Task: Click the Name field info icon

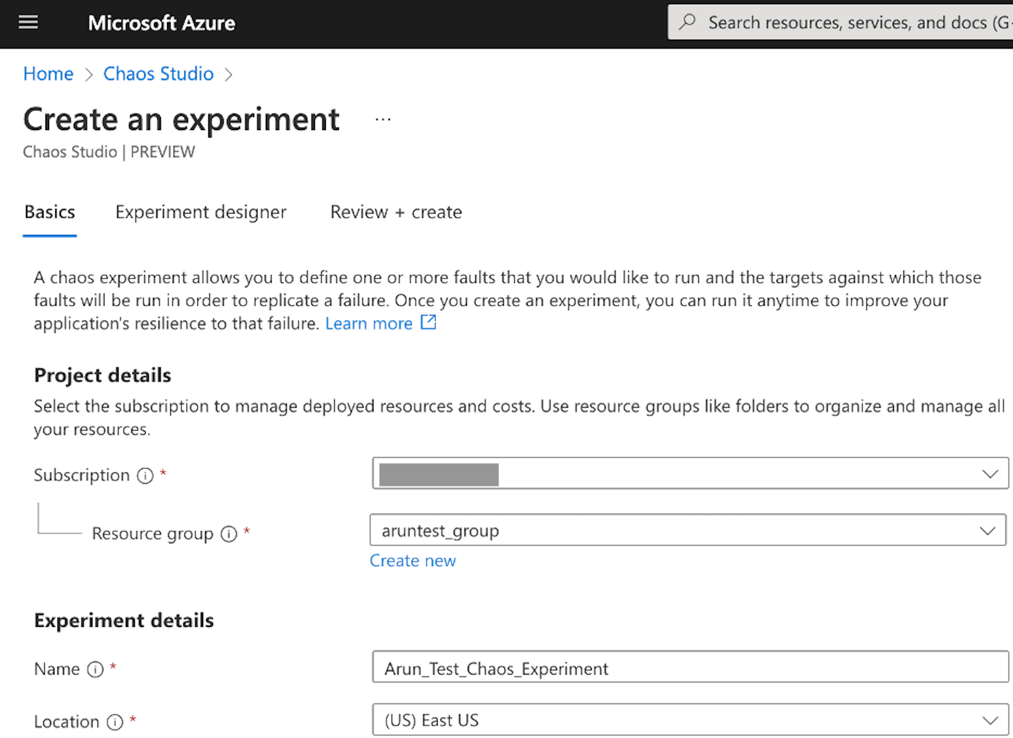Action: pyautogui.click(x=95, y=669)
